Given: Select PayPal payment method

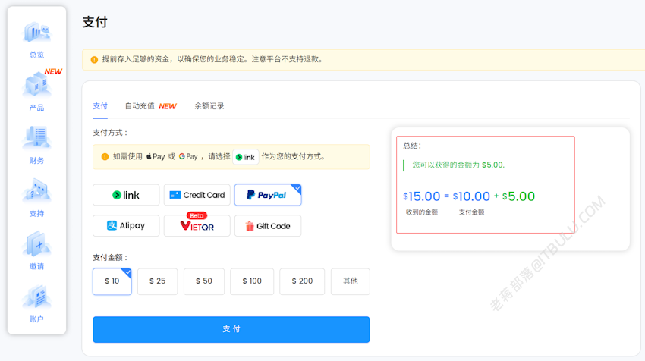Looking at the screenshot, I should pos(268,195).
